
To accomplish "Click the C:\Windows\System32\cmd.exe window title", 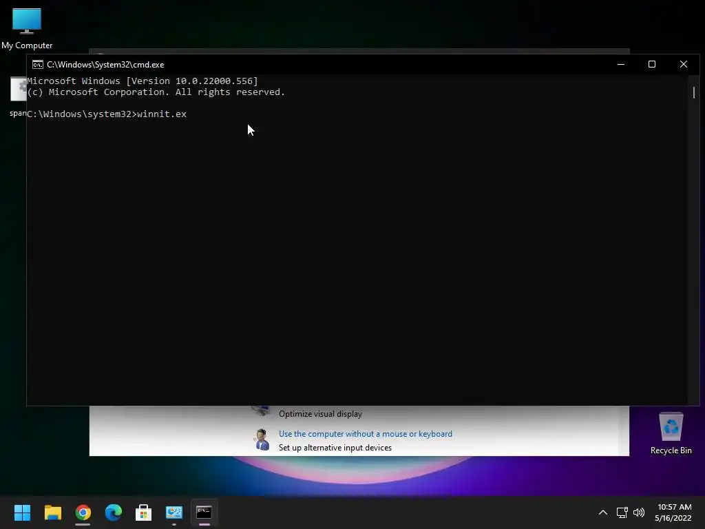I will (105, 65).
